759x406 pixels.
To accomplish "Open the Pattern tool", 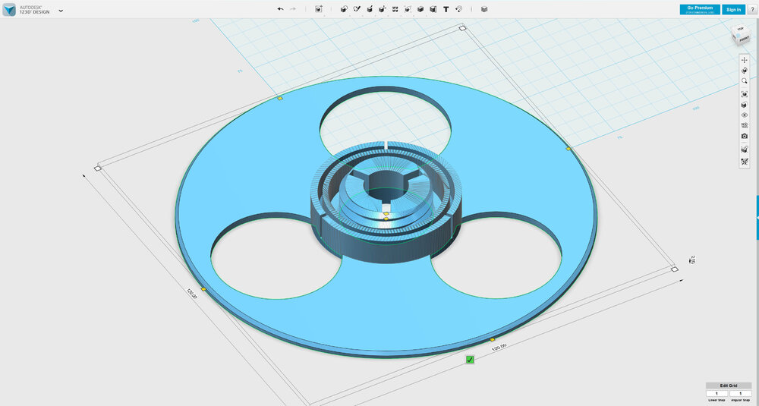I will coord(395,9).
